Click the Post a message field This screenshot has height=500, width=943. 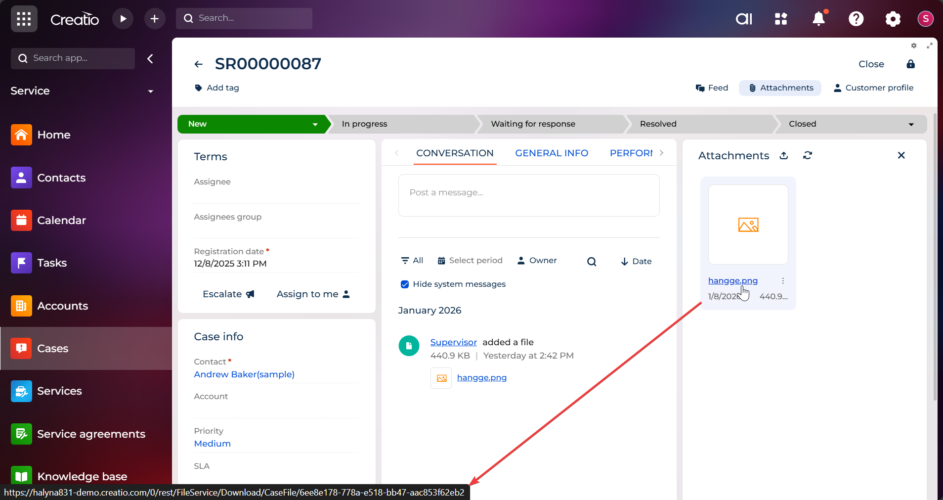pyautogui.click(x=528, y=193)
